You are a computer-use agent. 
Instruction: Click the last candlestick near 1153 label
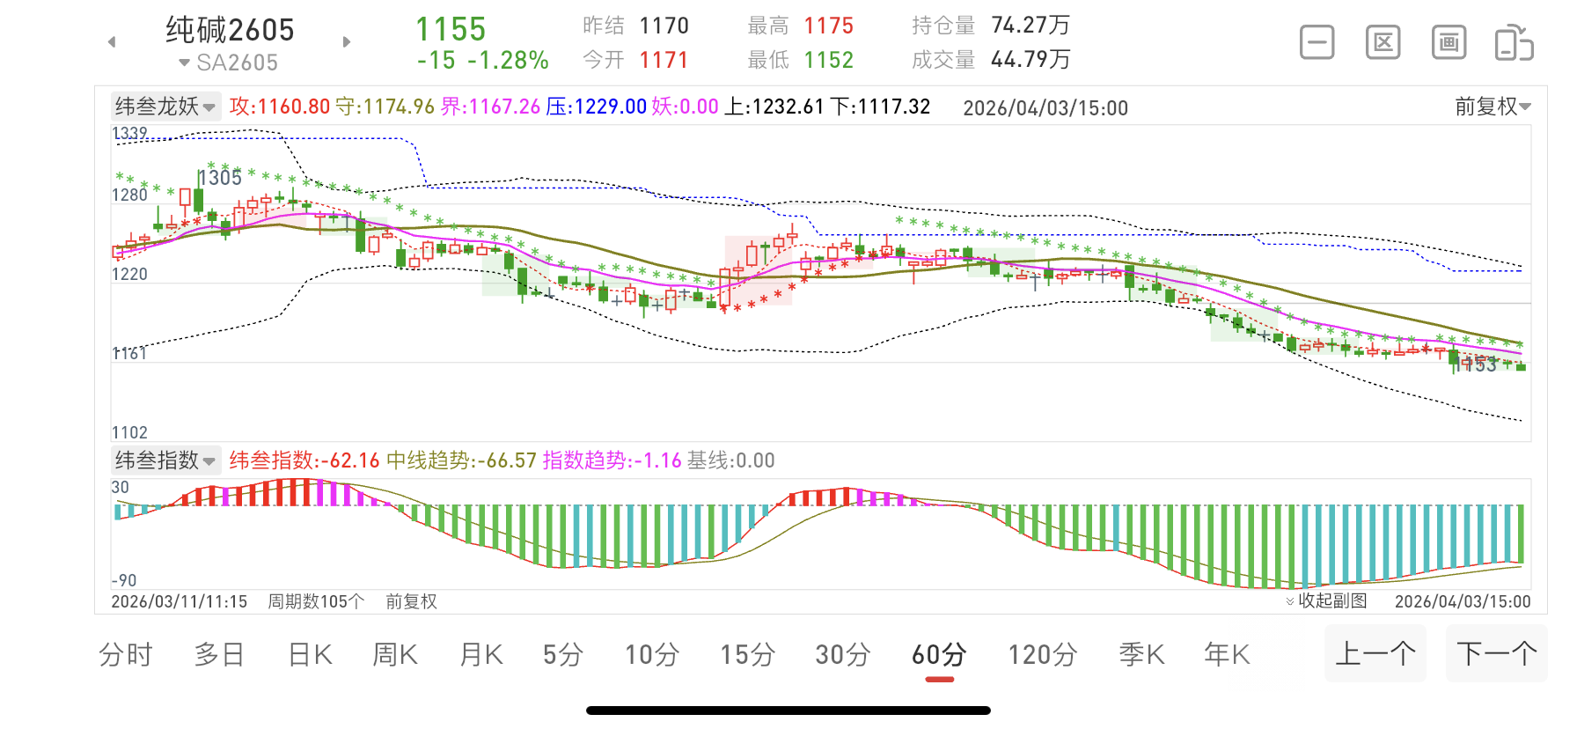pyautogui.click(x=1521, y=366)
